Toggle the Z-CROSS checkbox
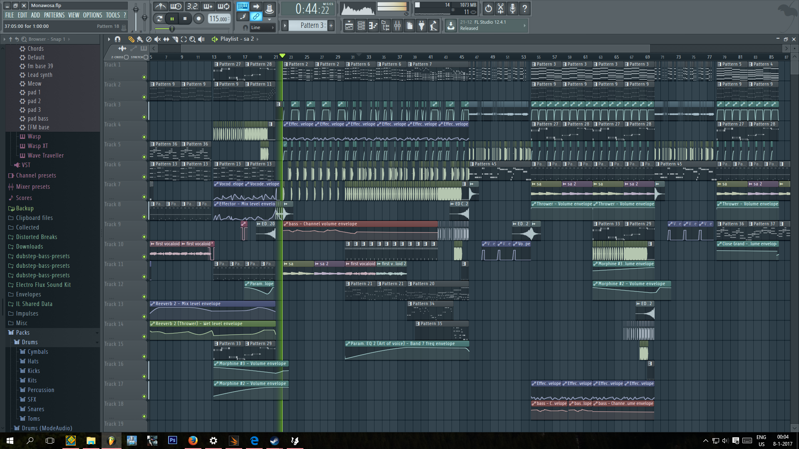The image size is (799, 449). point(127,57)
